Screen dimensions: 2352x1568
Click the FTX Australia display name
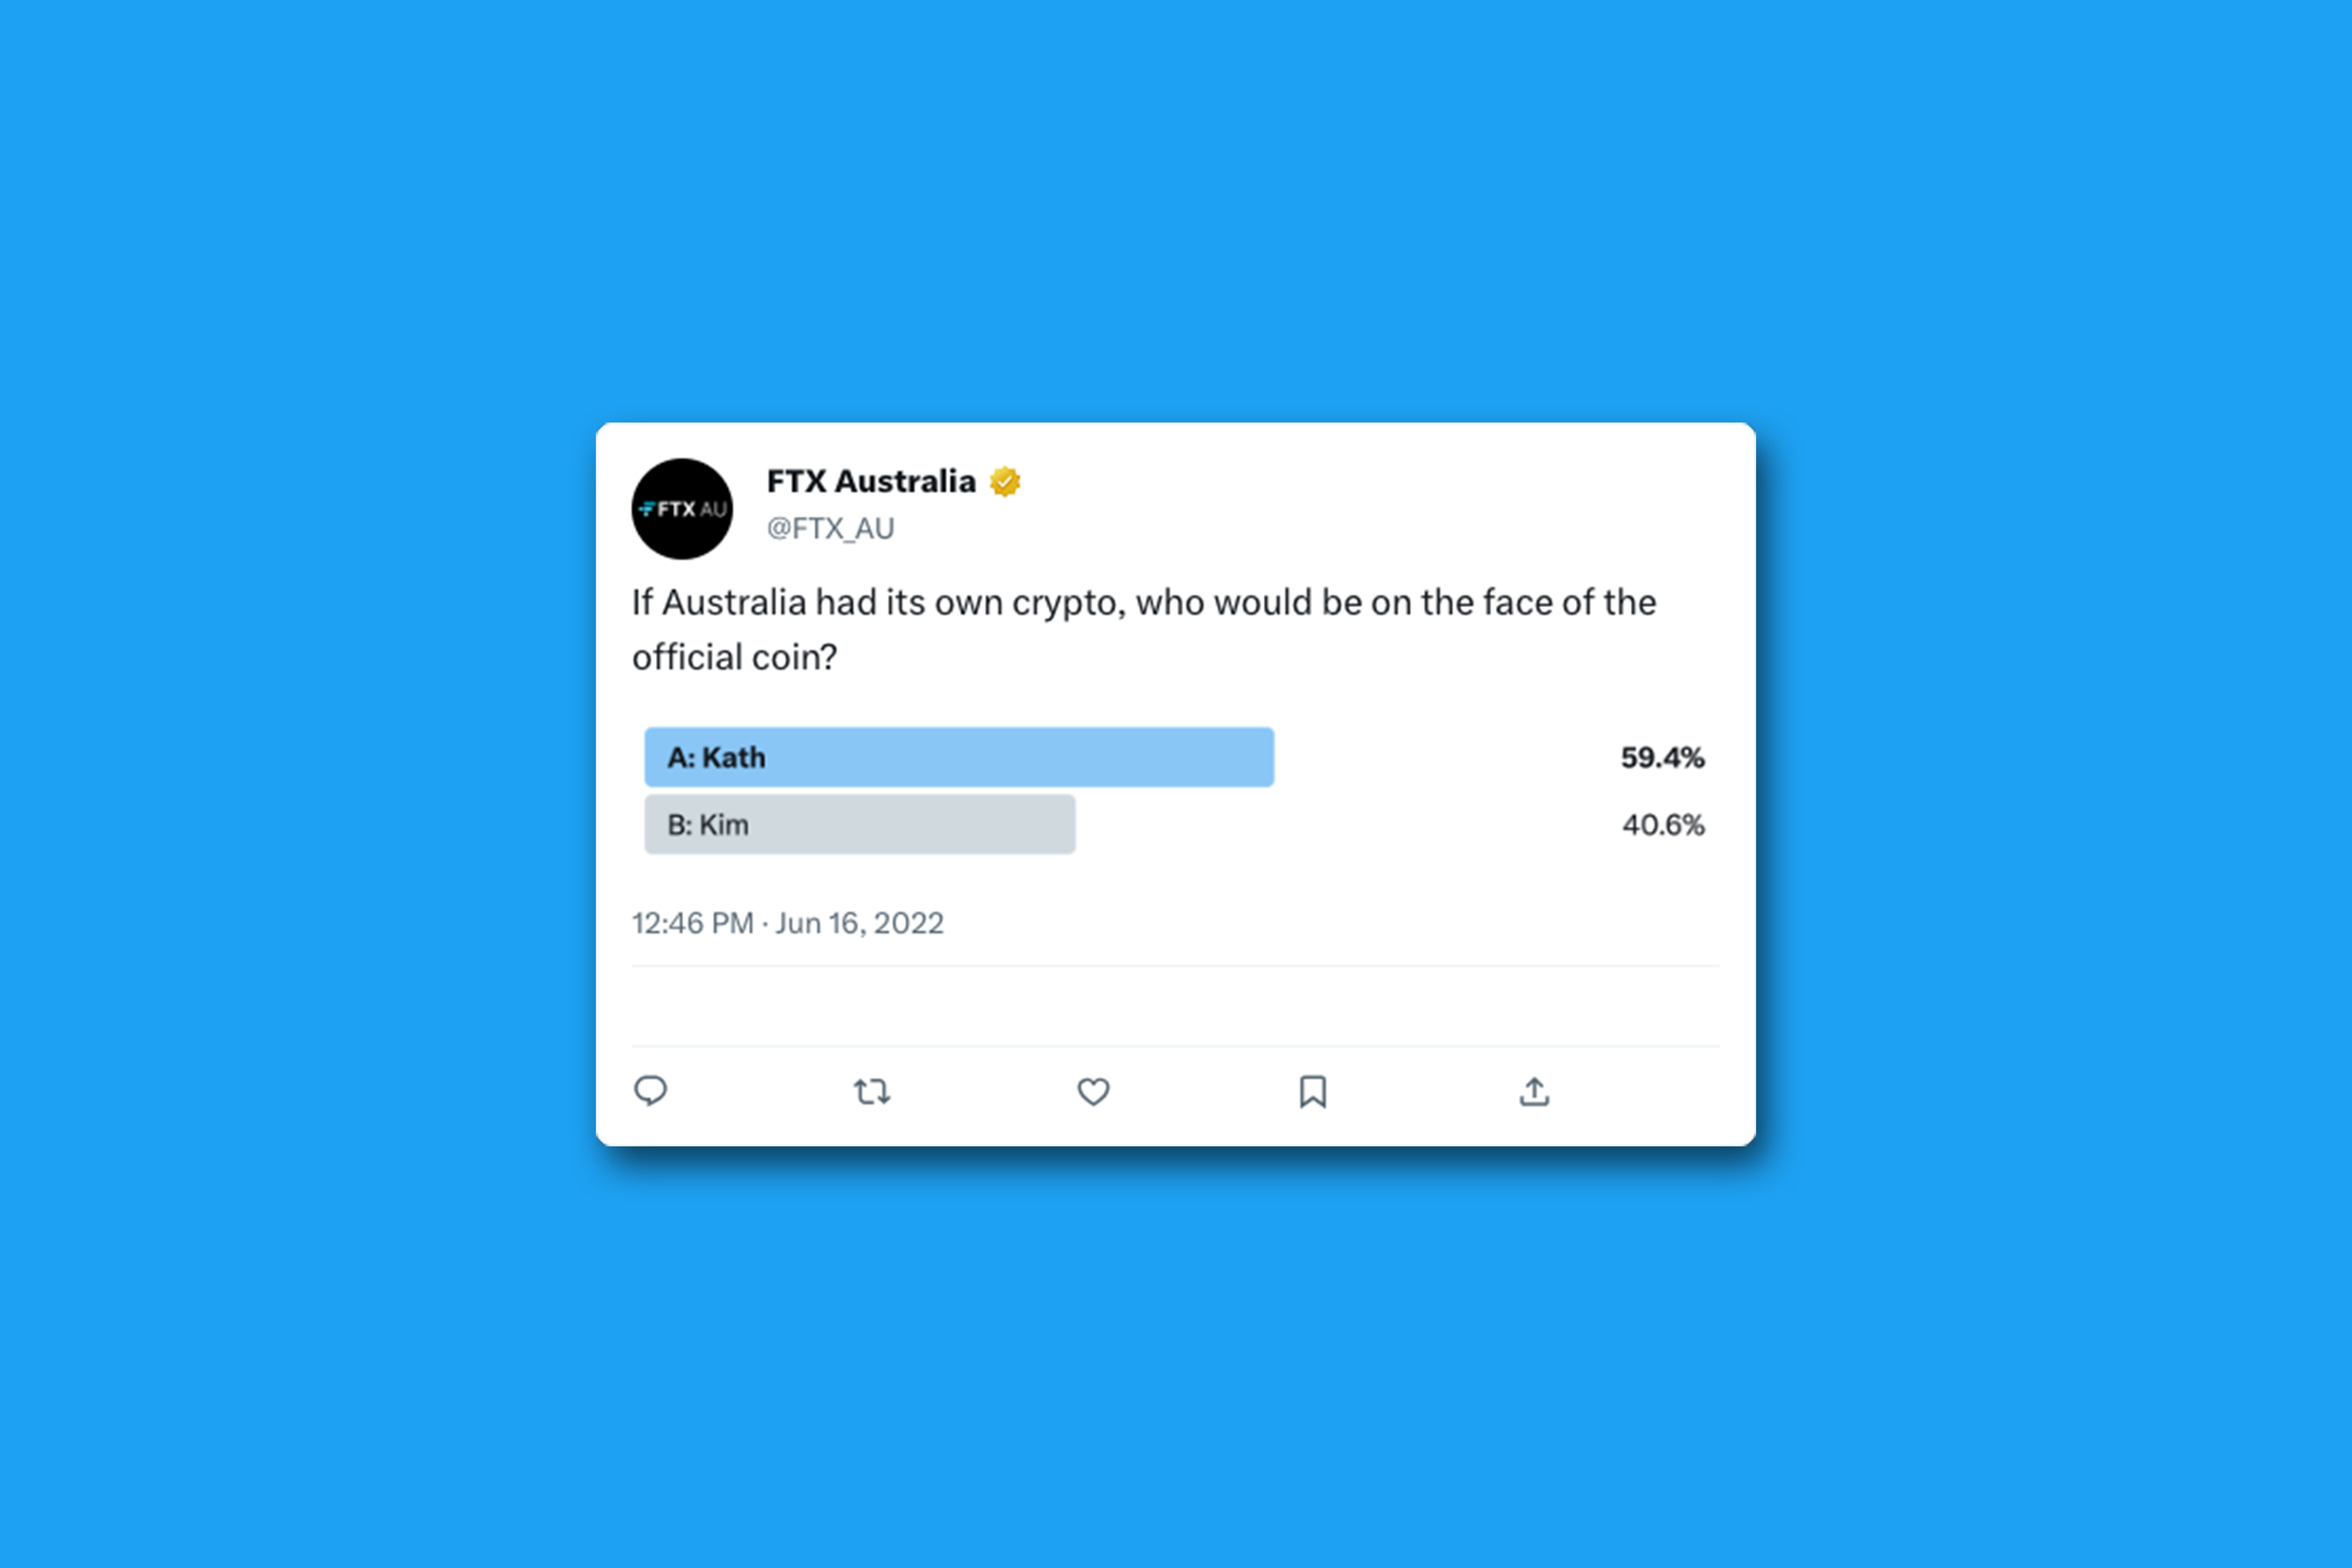(x=871, y=481)
